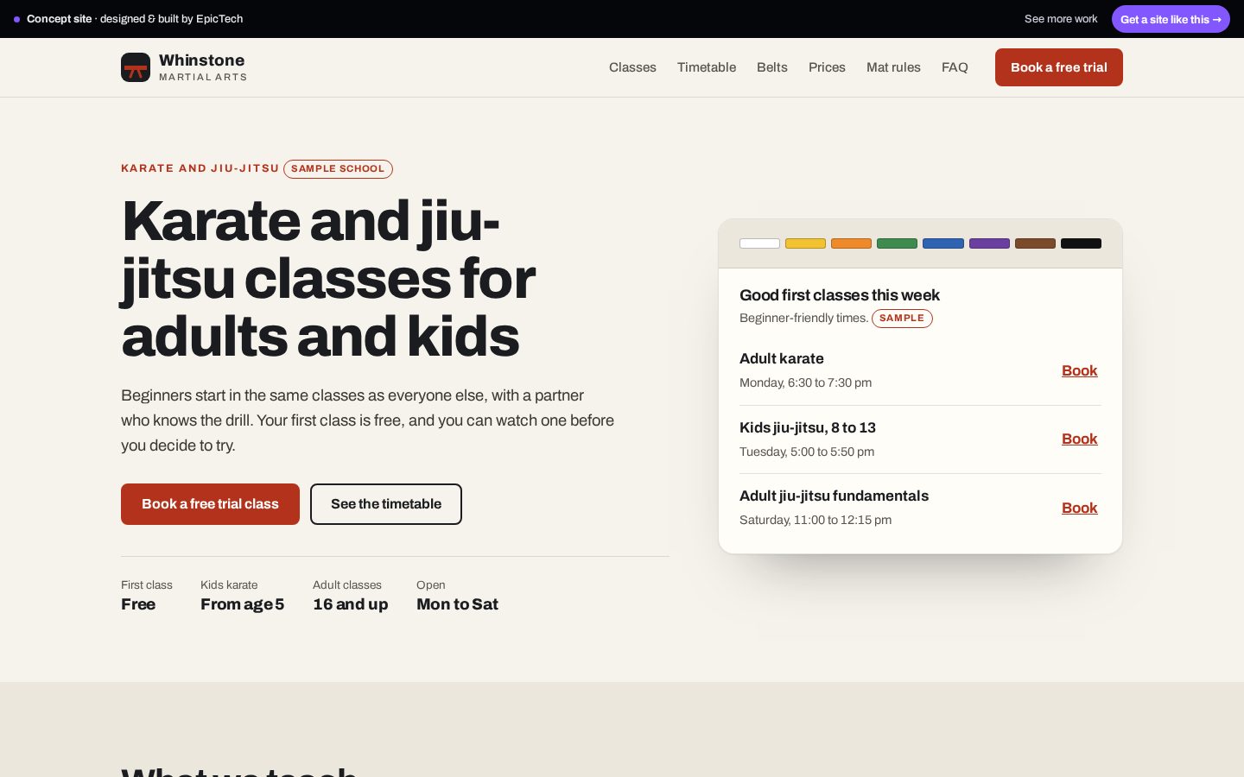Click the Get a site like this button
The height and width of the screenshot is (777, 1244).
pos(1171,19)
